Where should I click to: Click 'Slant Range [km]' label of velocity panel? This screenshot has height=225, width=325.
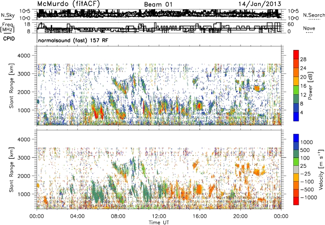(11, 169)
